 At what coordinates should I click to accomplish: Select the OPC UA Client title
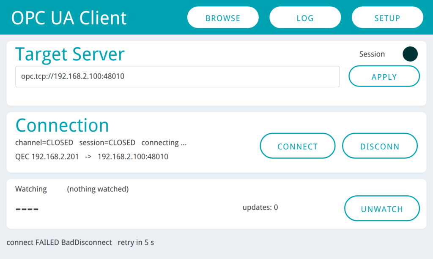tap(69, 18)
